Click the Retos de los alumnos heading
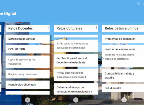This screenshot has height=105, width=144. coord(122,28)
